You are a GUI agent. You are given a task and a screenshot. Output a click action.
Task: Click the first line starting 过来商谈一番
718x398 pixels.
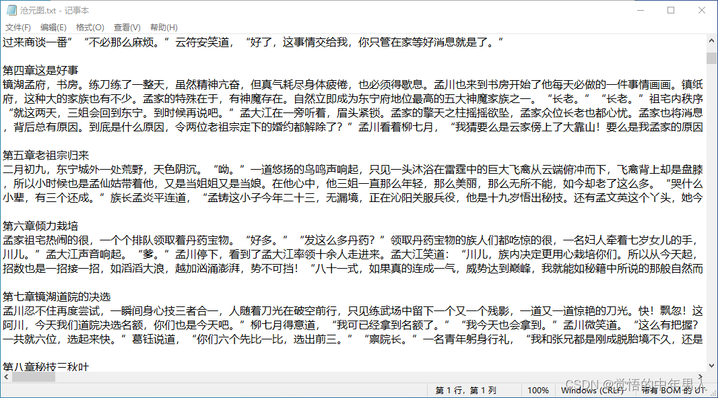tap(253, 42)
